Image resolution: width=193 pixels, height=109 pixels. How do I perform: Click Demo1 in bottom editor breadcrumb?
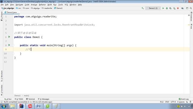tap(17, 96)
